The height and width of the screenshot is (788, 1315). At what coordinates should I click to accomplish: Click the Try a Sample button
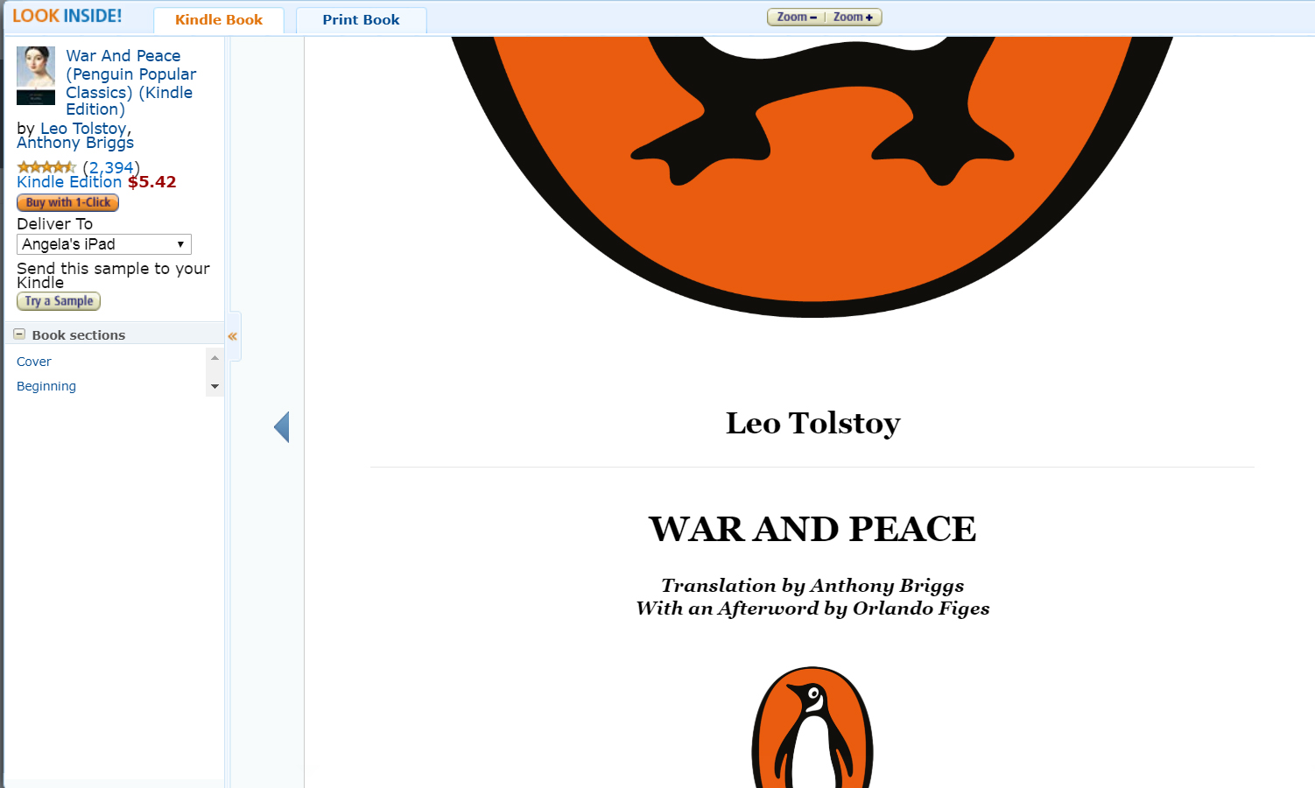[59, 301]
